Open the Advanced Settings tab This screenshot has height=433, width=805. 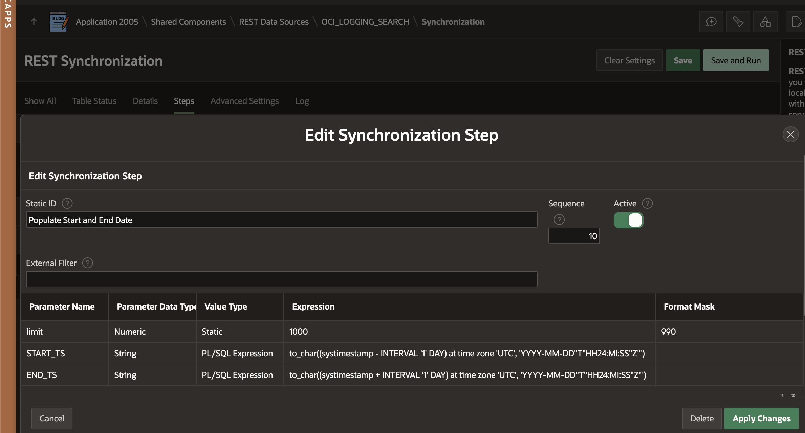click(244, 101)
